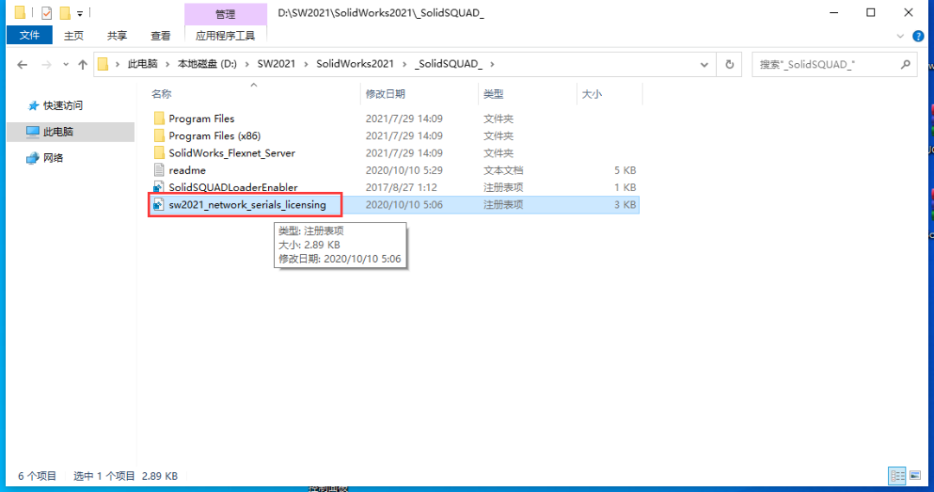Viewport: 934px width, 492px height.
Task: Expand the chevron after _SolidSQUAD_ breadcrumb
Action: click(x=492, y=64)
